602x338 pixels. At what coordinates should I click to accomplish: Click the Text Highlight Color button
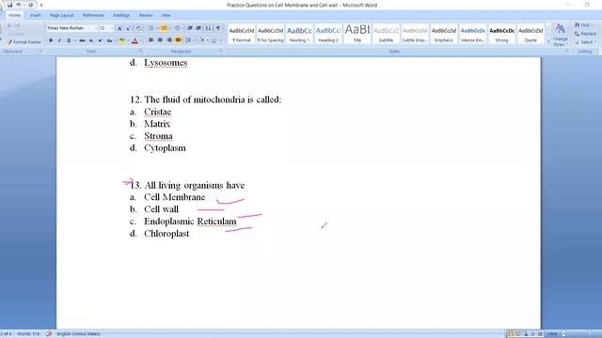[x=121, y=40]
